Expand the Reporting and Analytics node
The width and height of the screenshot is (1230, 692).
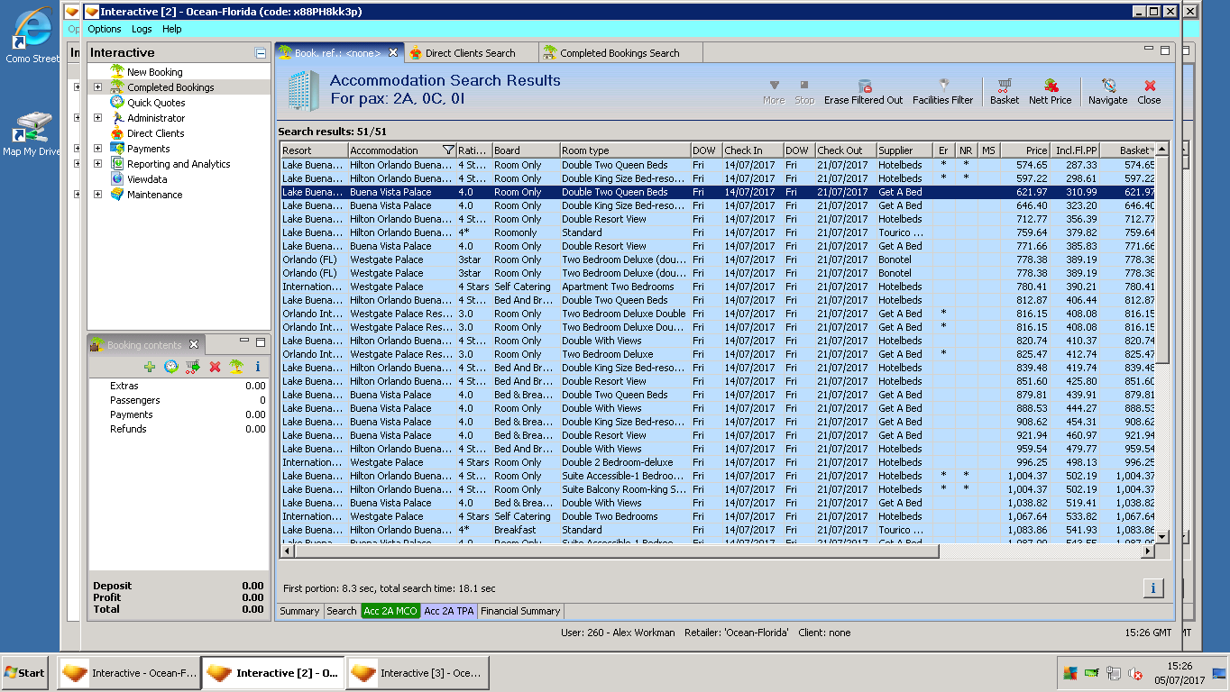(x=97, y=164)
